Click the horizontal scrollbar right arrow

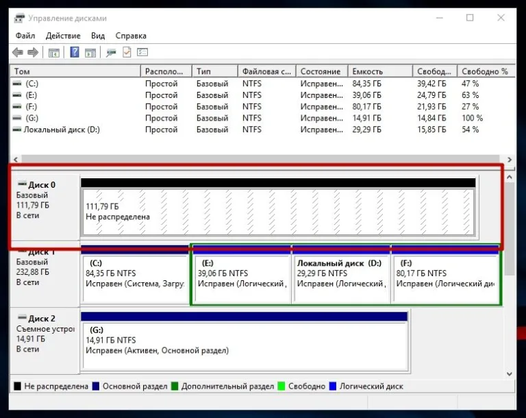click(510, 160)
